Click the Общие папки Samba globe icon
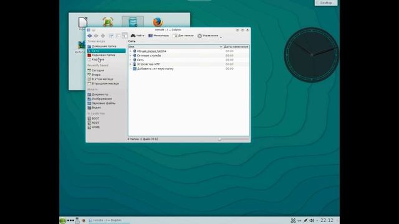This screenshot has height=224, width=399. (135, 51)
